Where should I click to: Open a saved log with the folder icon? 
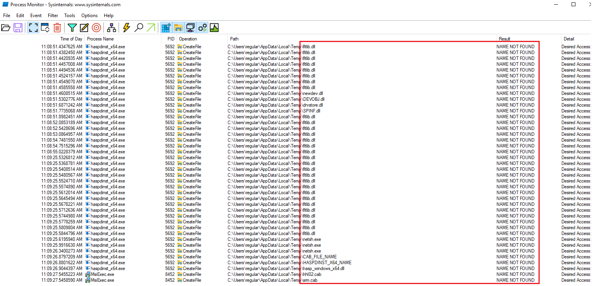[5, 28]
